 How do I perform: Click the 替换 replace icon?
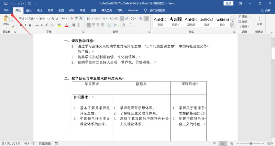coord(243,22)
